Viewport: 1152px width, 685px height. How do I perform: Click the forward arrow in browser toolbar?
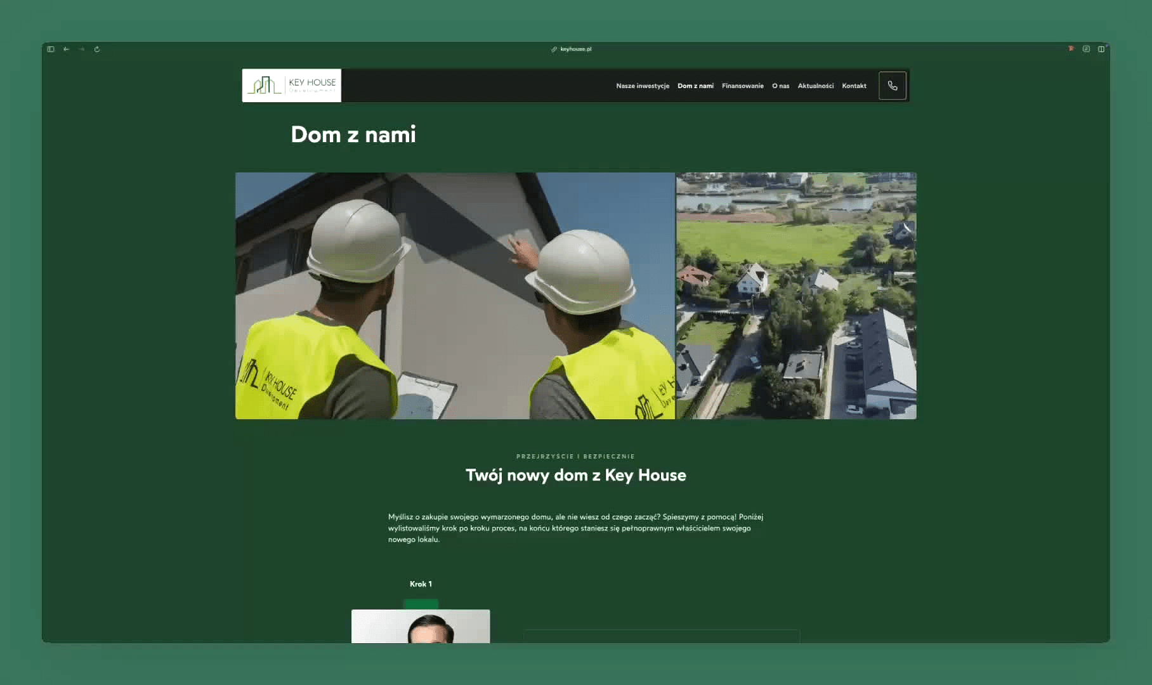point(81,49)
